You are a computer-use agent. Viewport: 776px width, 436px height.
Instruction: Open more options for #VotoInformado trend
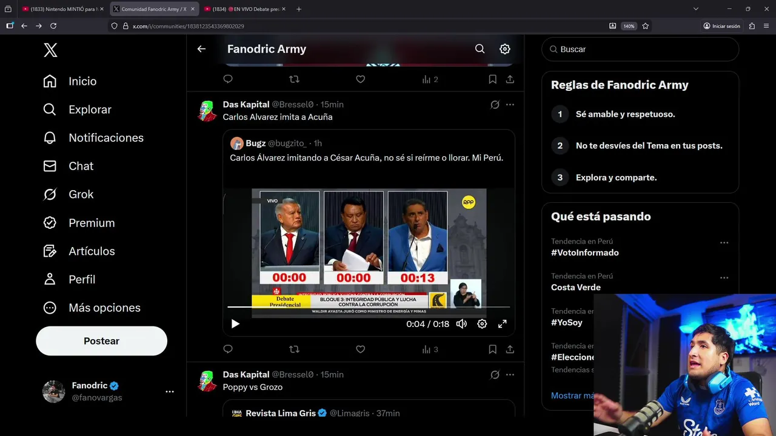point(724,243)
